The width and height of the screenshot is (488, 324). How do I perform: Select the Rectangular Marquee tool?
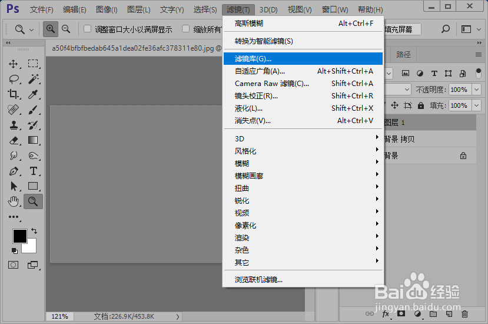[x=33, y=64]
